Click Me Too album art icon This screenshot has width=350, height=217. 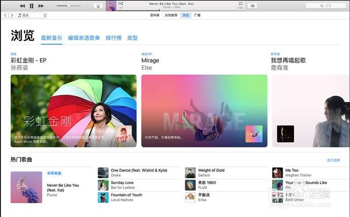coord(278,173)
